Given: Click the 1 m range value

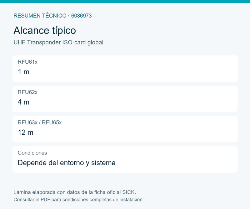Looking at the screenshot, I should click(24, 72).
